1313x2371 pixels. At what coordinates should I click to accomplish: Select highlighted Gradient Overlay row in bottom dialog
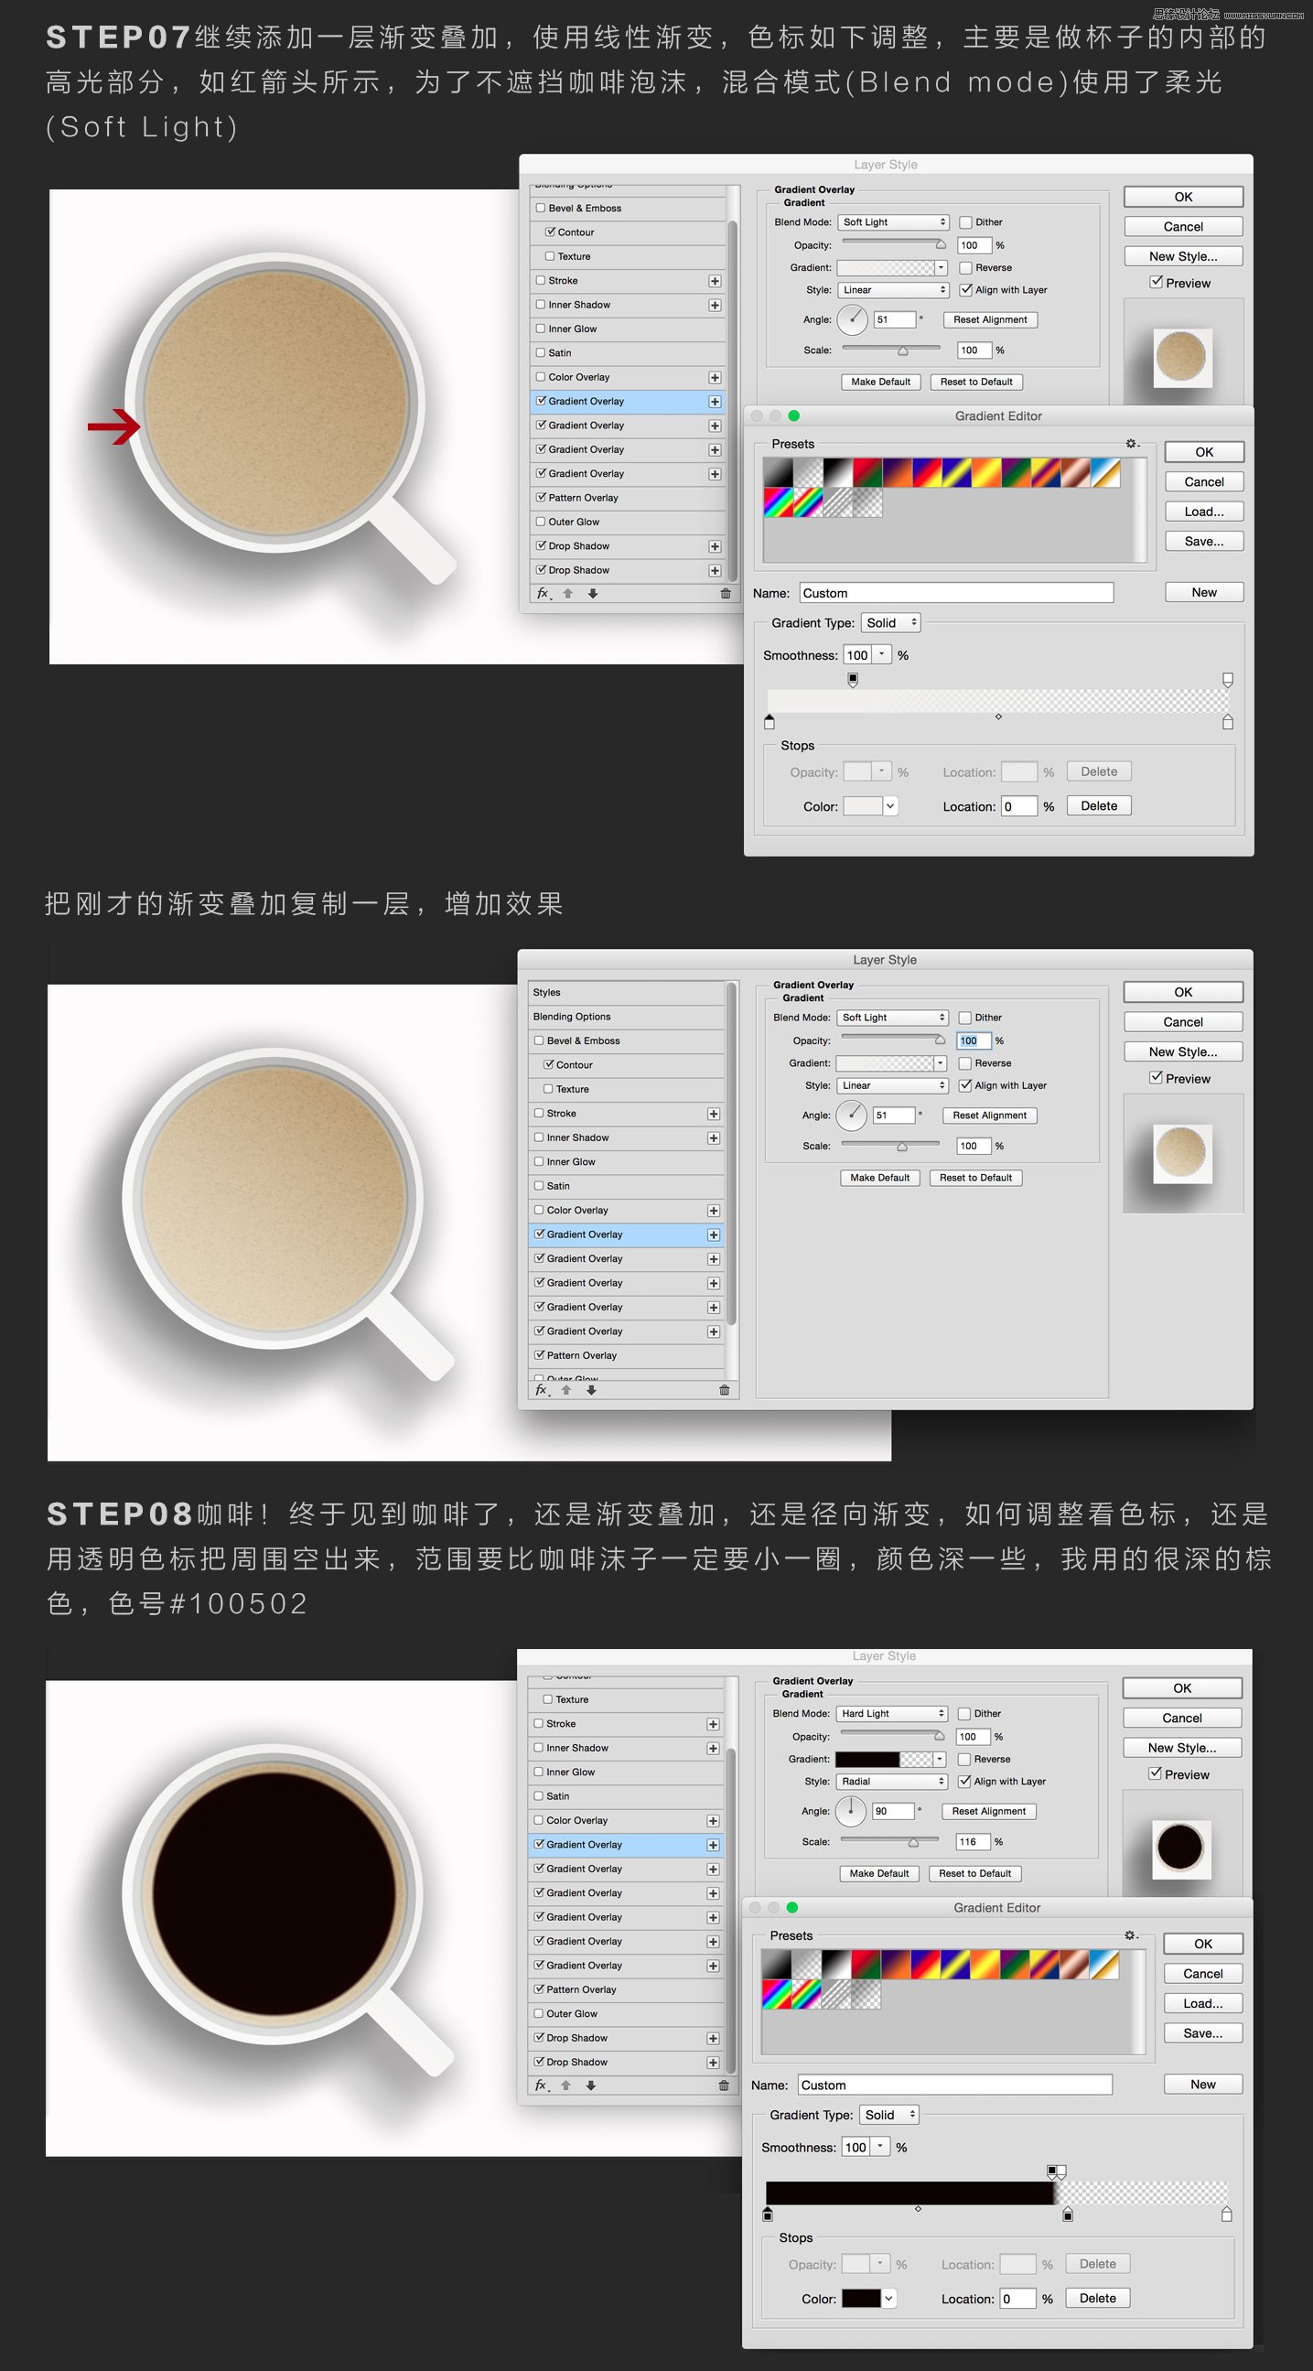pyautogui.click(x=626, y=1845)
